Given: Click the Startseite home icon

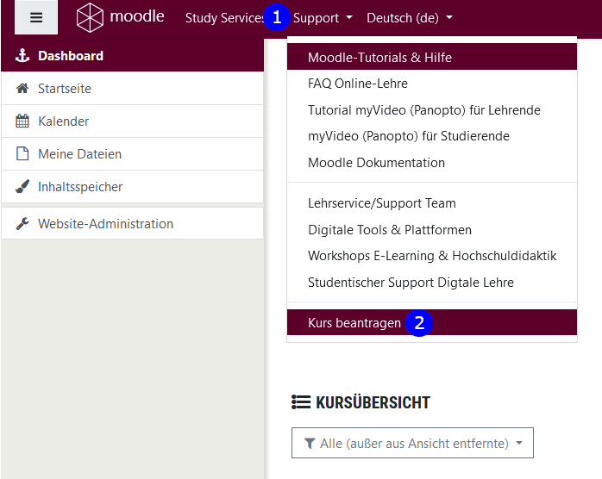Looking at the screenshot, I should [x=23, y=89].
